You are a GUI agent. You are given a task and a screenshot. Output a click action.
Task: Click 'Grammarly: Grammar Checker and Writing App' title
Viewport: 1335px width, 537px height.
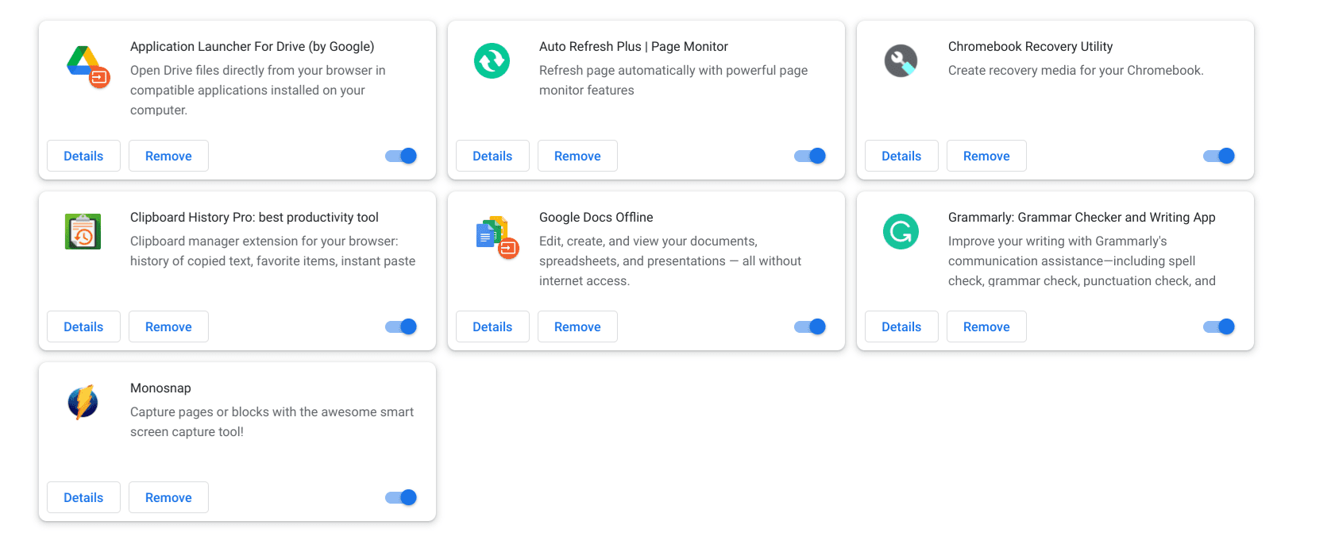(1082, 218)
